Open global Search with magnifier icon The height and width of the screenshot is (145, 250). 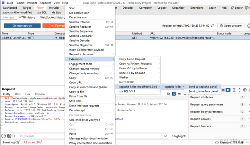(237, 8)
